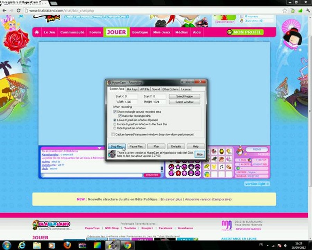The width and height of the screenshot is (312, 250).
Task: Select Iconize HyperCam Window to Task Bar
Action: pyautogui.click(x=115, y=124)
